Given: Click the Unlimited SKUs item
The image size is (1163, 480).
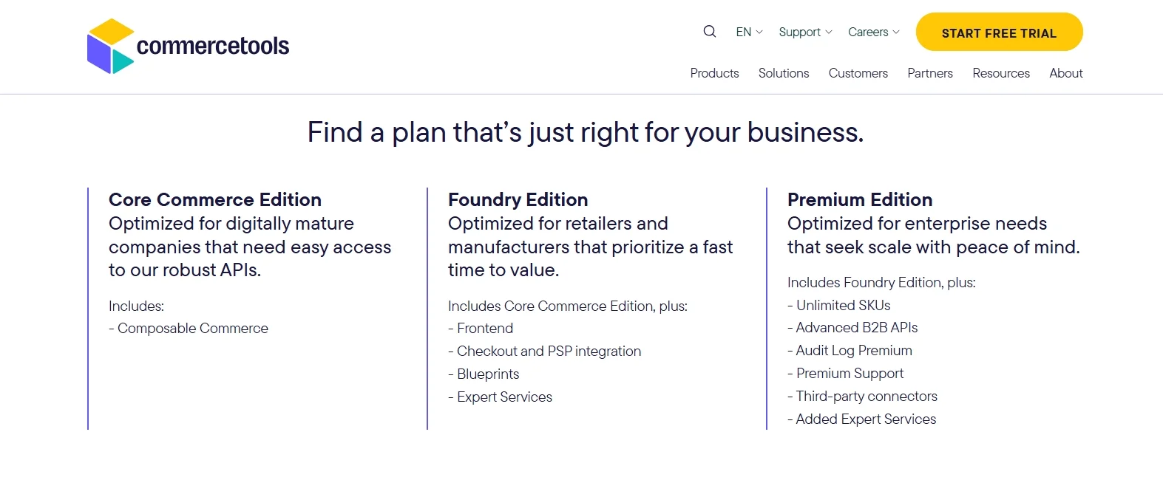Looking at the screenshot, I should [839, 306].
